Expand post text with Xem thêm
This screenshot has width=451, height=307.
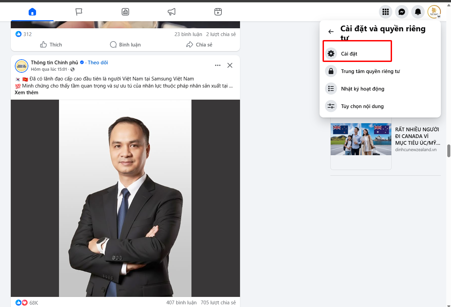coord(26,93)
